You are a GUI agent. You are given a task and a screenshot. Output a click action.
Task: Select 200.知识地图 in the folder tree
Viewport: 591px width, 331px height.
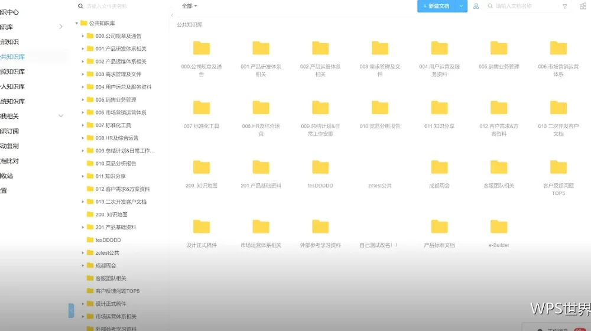[111, 215]
